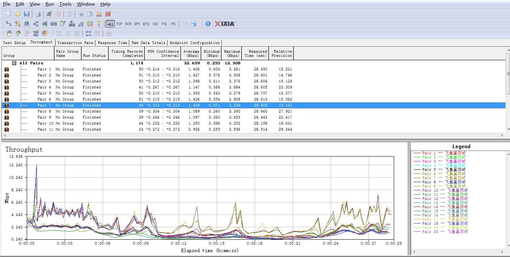Click the green running figure icon
Viewport: 510px width, 257px height.
(18, 33)
